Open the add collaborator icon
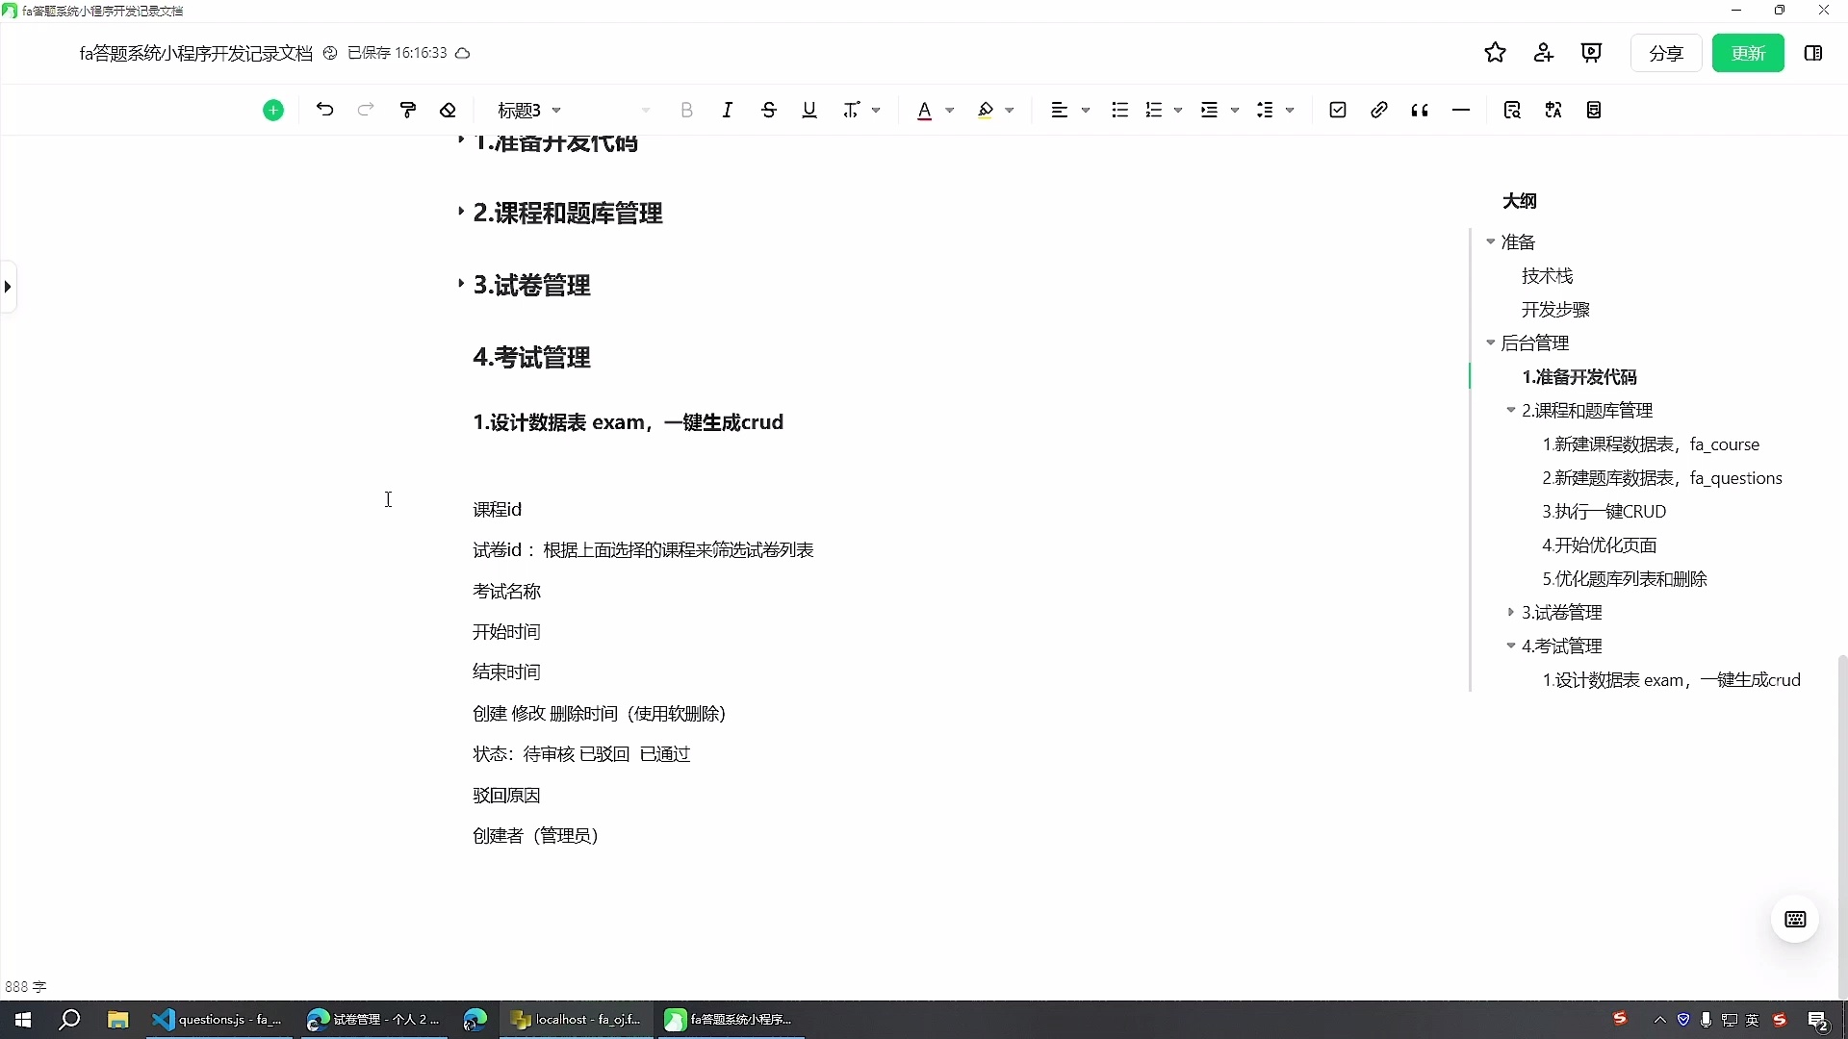The image size is (1848, 1039). (1544, 53)
